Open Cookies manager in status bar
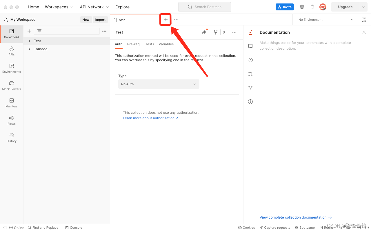This screenshot has width=371, height=231. coord(246,228)
